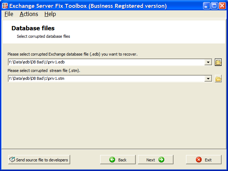Image resolution: width=228 pixels, height=171 pixels.
Task: Open the Actions menu
Action: pos(29,14)
